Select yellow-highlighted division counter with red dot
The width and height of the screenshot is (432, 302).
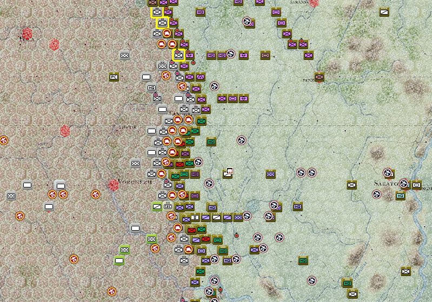pyautogui.click(x=178, y=55)
